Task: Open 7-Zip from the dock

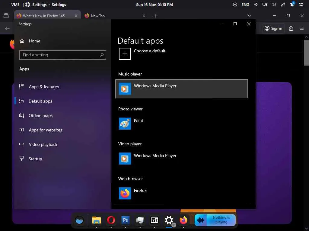Action: coord(154,220)
